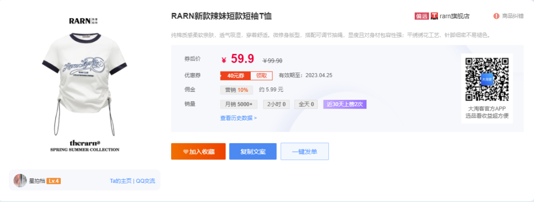
Task: Click the Tmall icon next to rarn旗舰店
Action: pyautogui.click(x=435, y=16)
